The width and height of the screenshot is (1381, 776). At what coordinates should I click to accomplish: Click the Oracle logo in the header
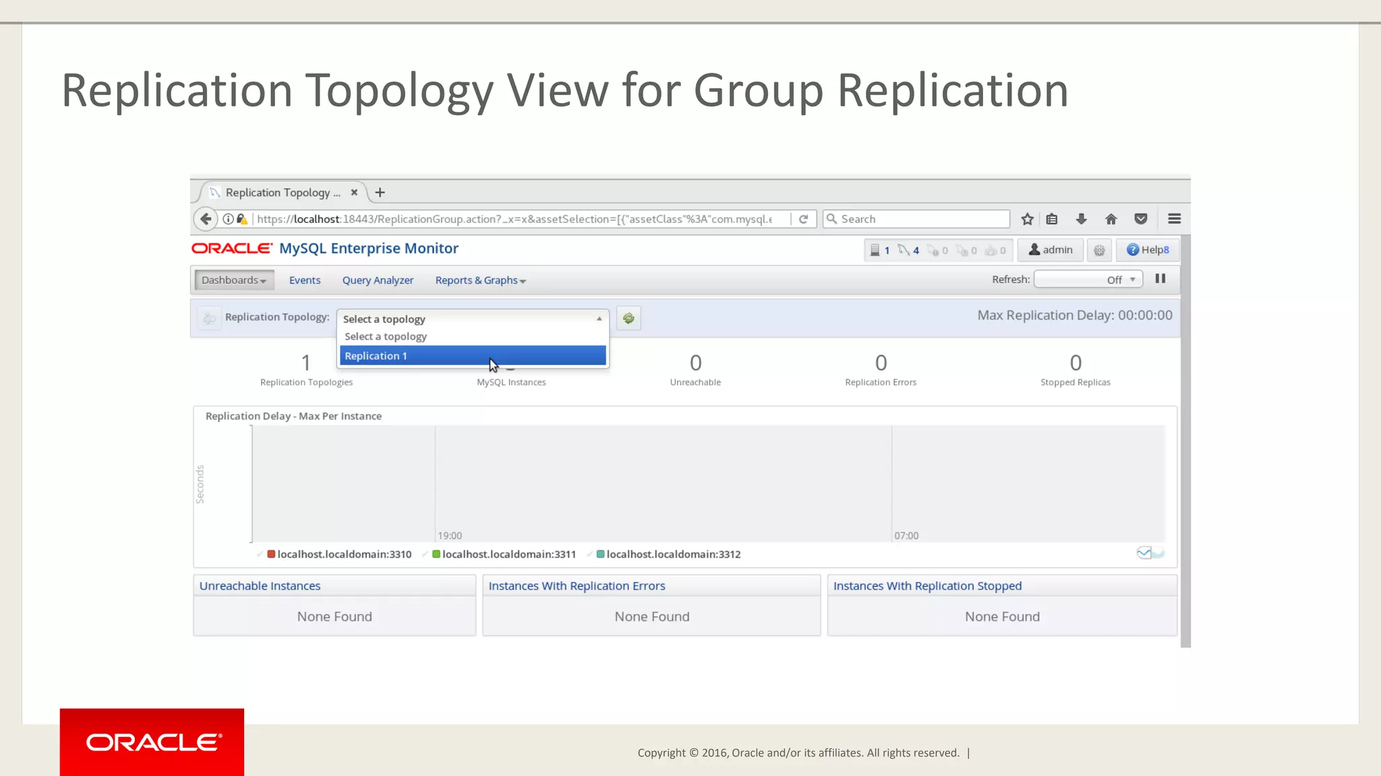232,249
